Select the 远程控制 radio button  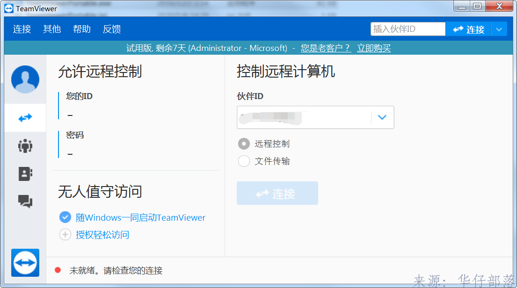point(244,144)
